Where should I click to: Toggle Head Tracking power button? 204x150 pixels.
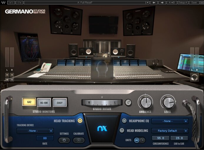click(80, 121)
